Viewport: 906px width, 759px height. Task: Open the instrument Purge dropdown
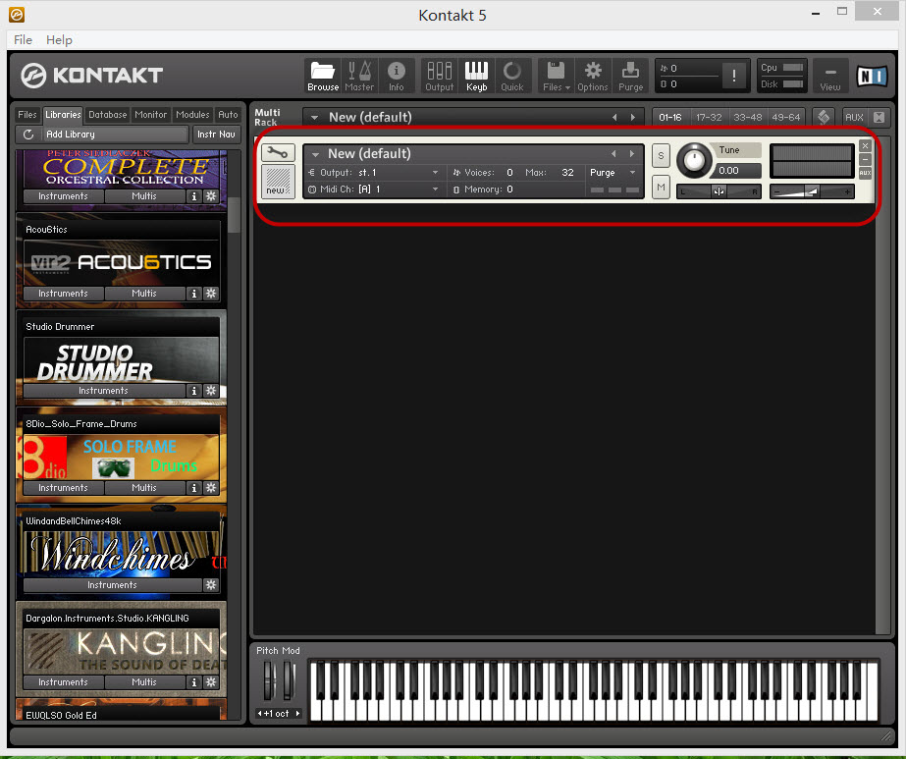coord(613,172)
